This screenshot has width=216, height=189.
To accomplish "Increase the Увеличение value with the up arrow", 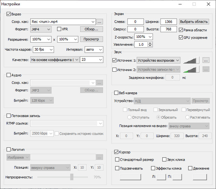I will [150, 43].
